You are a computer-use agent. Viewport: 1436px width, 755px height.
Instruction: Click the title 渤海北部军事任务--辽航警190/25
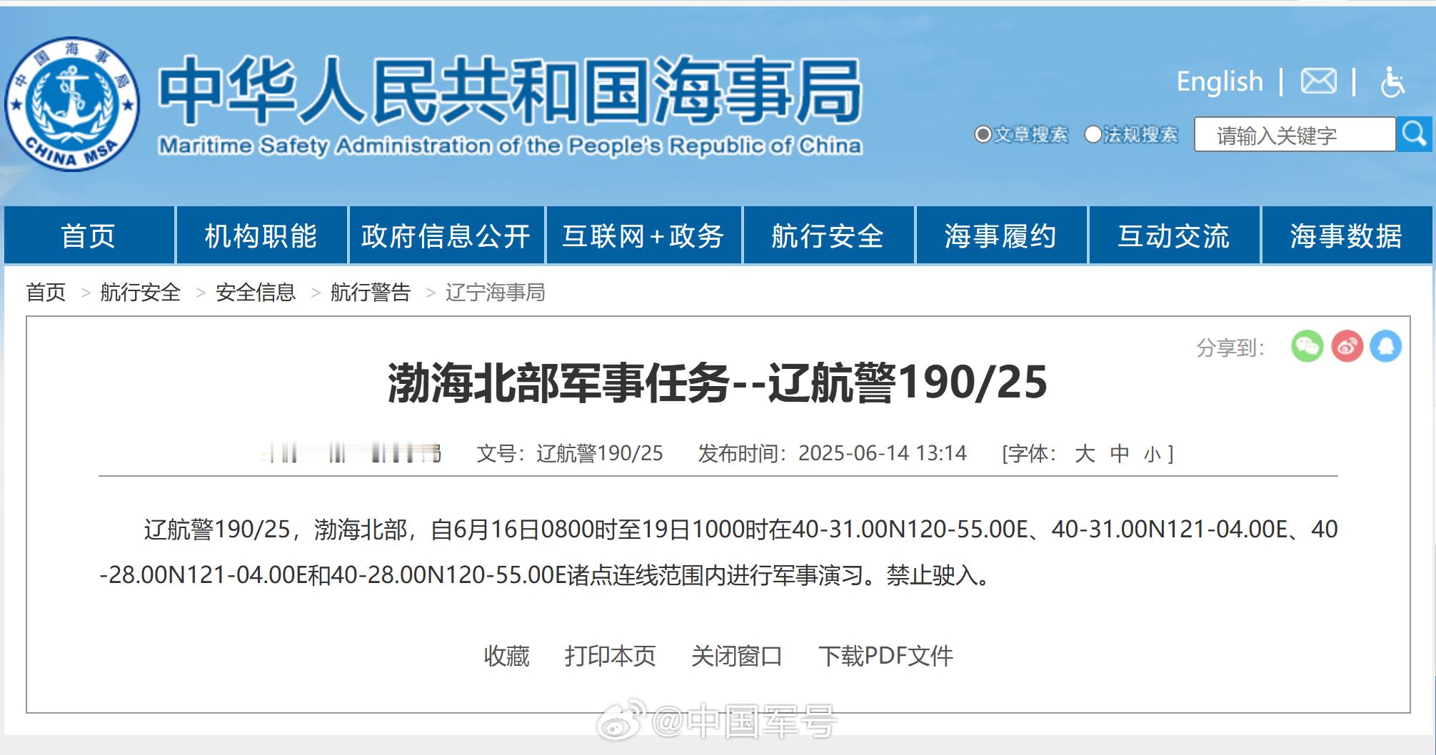[x=718, y=382]
